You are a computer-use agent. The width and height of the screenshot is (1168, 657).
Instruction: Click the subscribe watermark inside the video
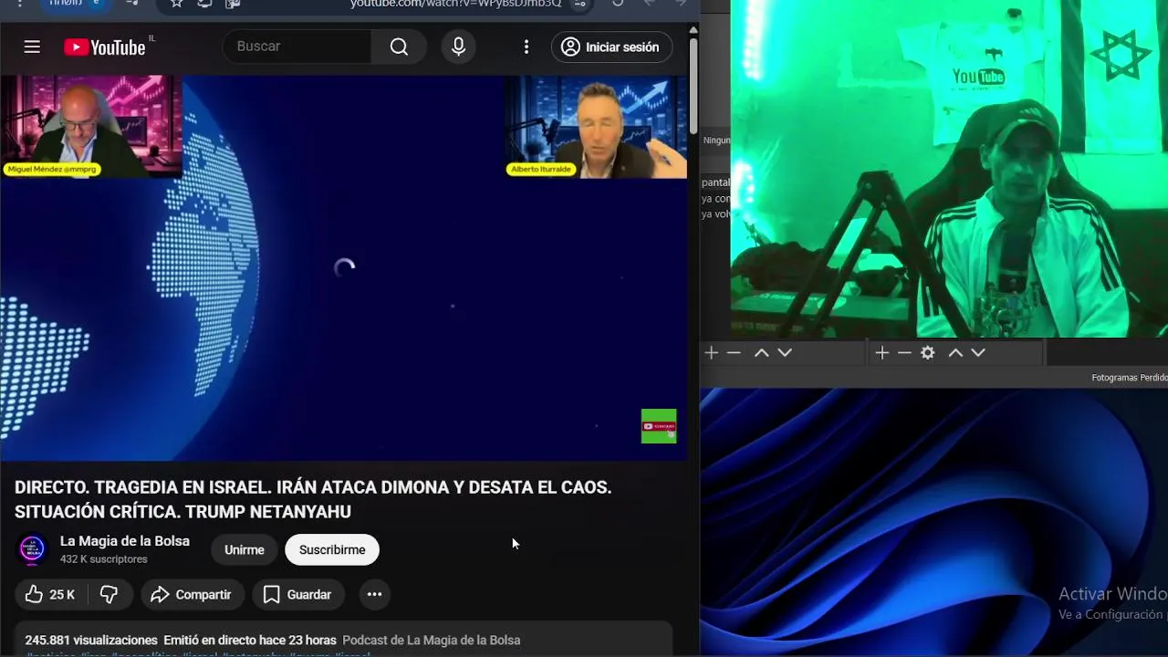coord(659,426)
